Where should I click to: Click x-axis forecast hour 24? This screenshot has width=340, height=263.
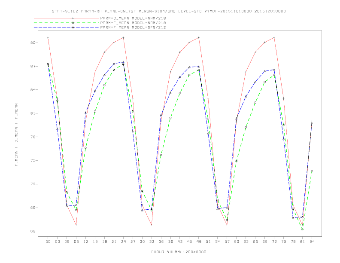coord(123,242)
